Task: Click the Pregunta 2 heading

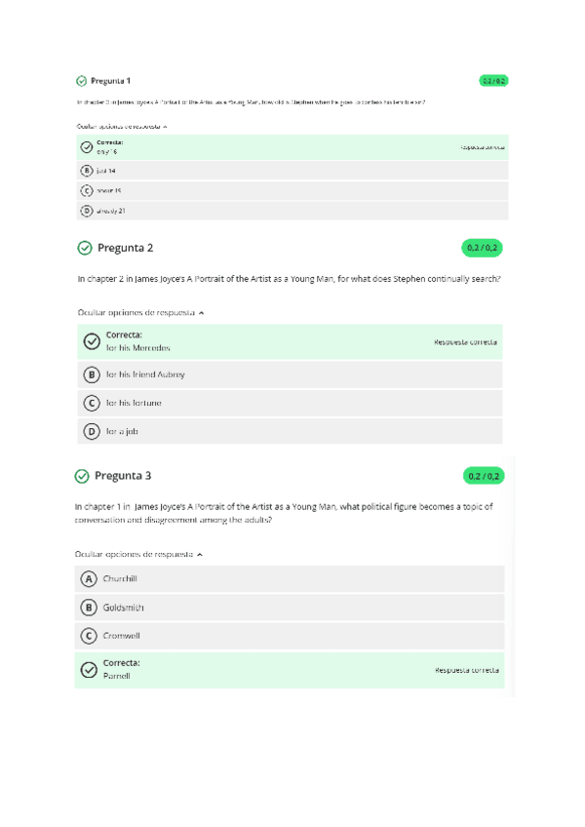Action: pos(125,248)
